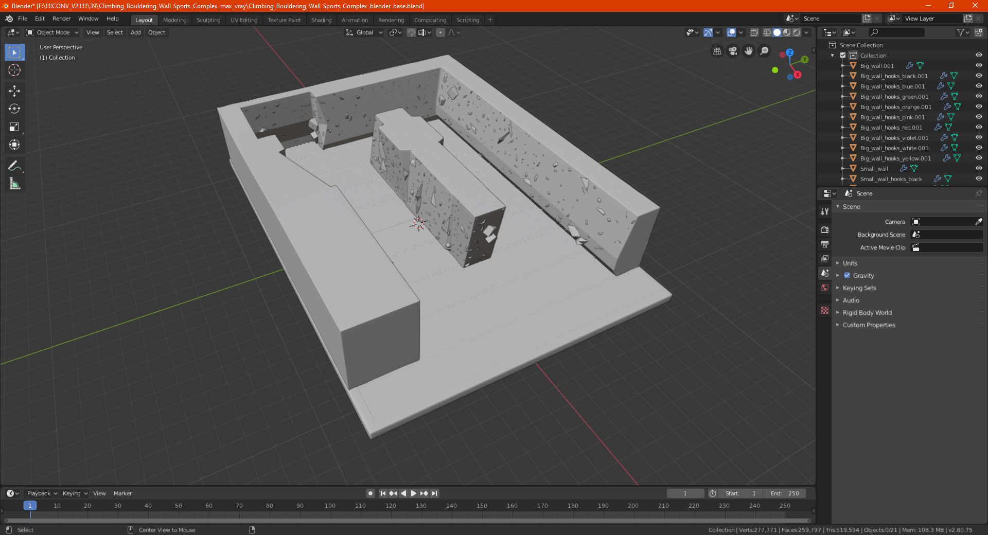Open the World properties tab

coord(825,288)
